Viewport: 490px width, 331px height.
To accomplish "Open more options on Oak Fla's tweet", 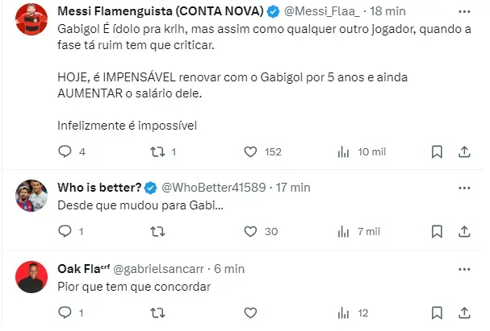I will (x=464, y=268).
